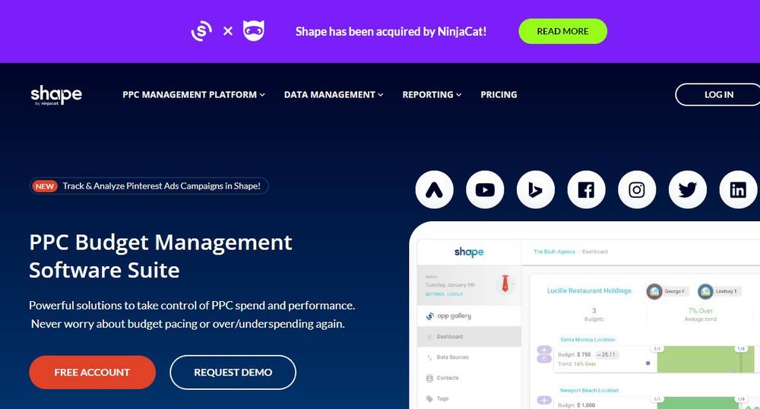760x409 pixels.
Task: Select the Instagram circle icon
Action: 637,189
